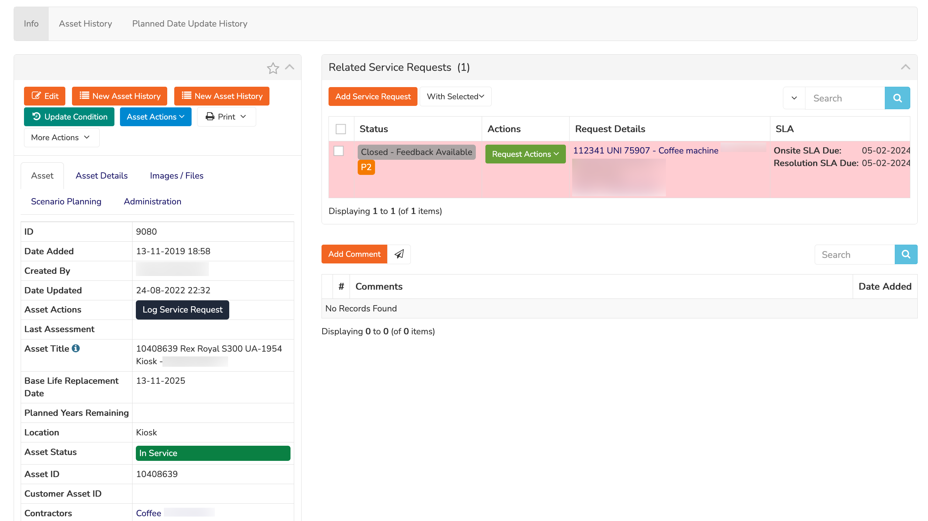Screen dimensions: 928x521
Task: Check the select-all checkbox in requests table
Action: [x=341, y=129]
